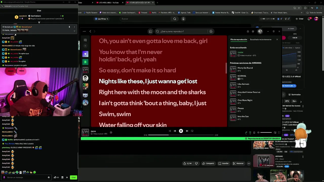Viewport: 324px width, 182px height.
Task: Click the YouTube Buscar search field
Action: point(145,19)
